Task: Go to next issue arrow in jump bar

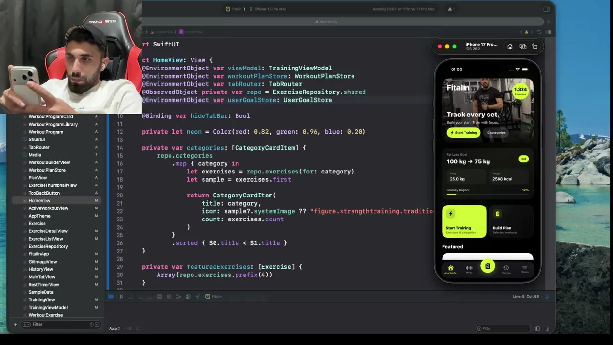Action: pos(533,32)
